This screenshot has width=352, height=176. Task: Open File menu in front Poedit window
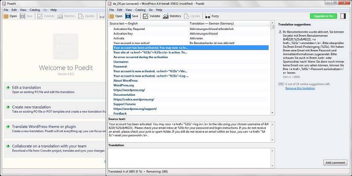(x=111, y=10)
